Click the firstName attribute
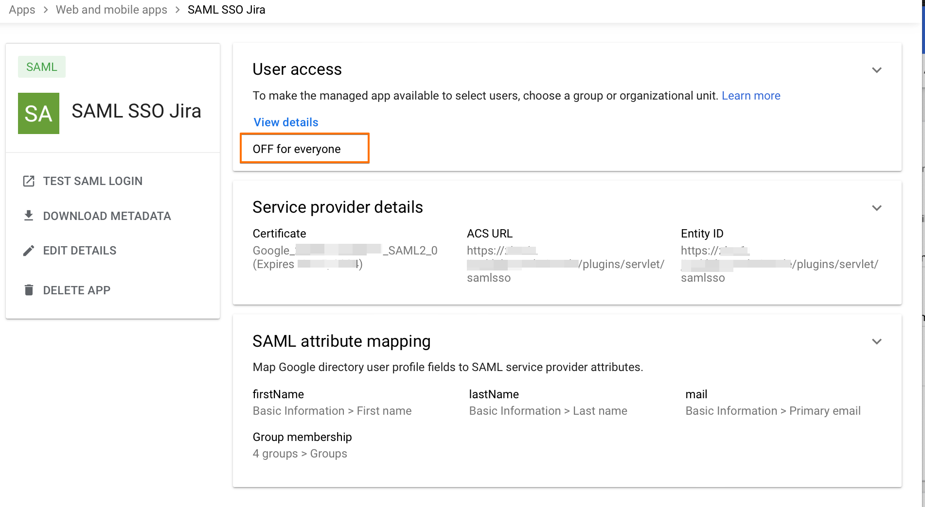 point(278,394)
